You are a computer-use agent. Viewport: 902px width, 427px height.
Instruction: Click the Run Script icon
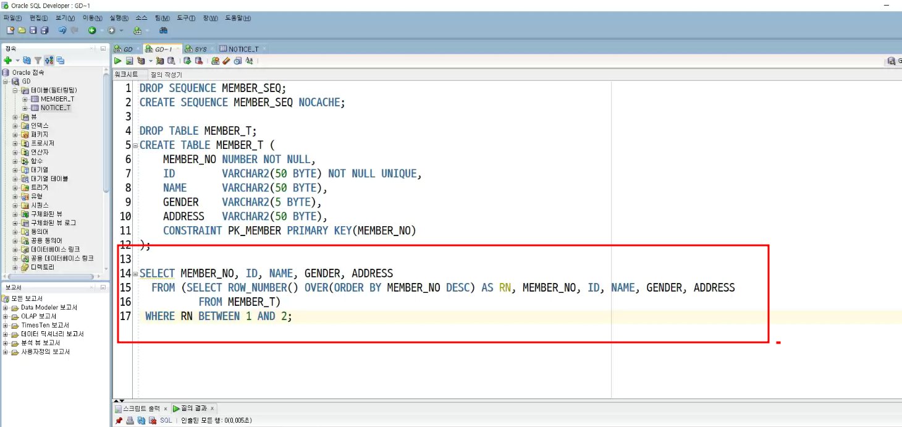coord(130,61)
